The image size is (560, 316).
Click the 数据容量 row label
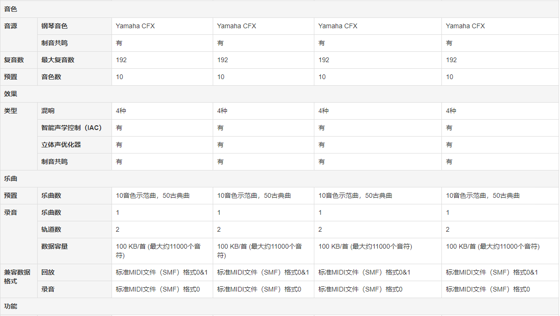(x=54, y=246)
